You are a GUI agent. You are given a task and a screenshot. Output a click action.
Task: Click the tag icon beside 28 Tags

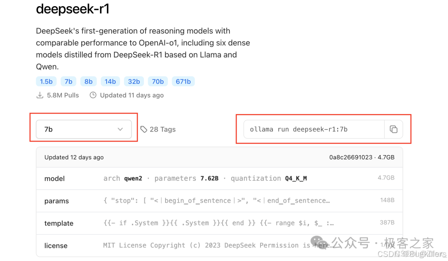144,129
